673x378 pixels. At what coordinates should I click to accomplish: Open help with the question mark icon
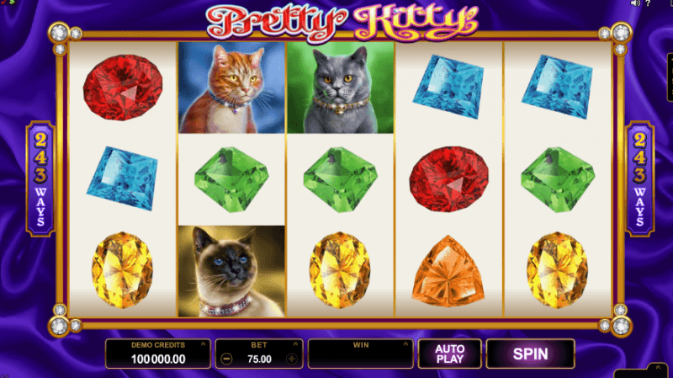point(648,3)
